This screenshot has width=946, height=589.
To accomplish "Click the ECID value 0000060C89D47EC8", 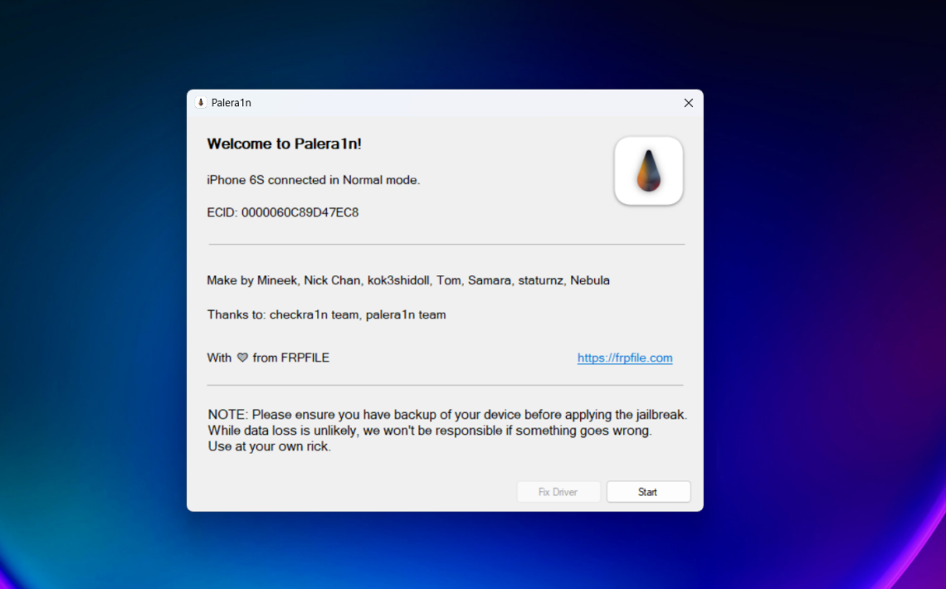I will tap(300, 213).
